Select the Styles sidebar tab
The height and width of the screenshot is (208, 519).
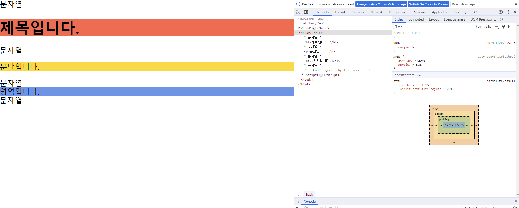click(399, 19)
